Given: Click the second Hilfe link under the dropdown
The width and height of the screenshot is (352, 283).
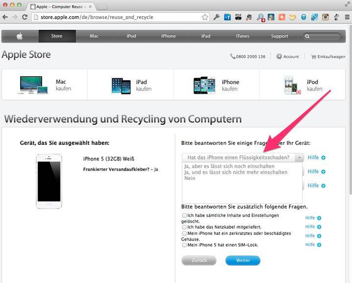Looking at the screenshot, I should coord(313,172).
